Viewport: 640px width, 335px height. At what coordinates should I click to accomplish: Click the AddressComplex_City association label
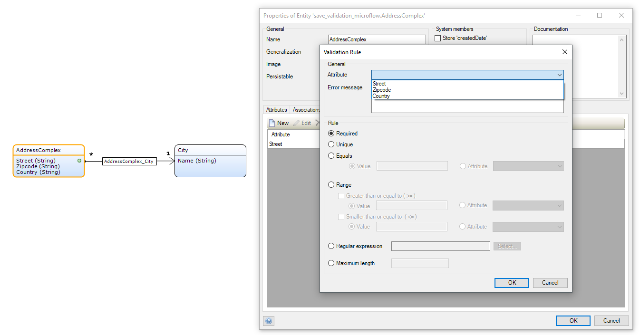point(129,162)
